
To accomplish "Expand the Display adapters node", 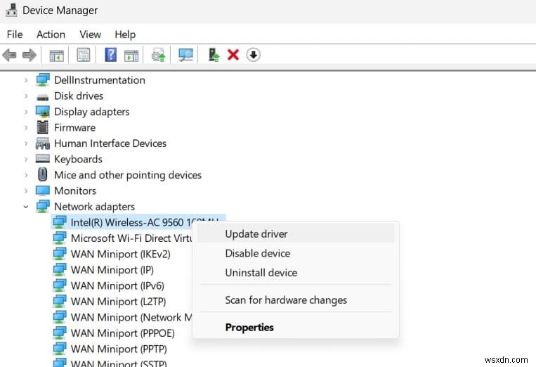I will click(x=26, y=112).
